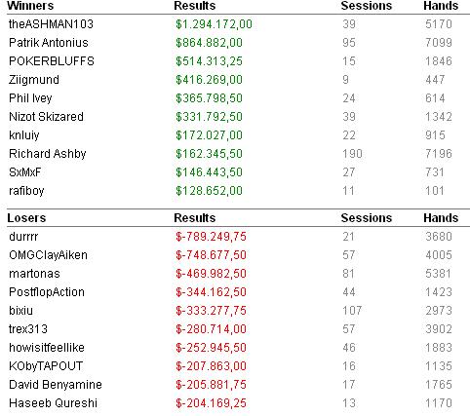The width and height of the screenshot is (470, 416).
Task: Open Phil Ivey's player entry
Action: pyautogui.click(x=30, y=98)
